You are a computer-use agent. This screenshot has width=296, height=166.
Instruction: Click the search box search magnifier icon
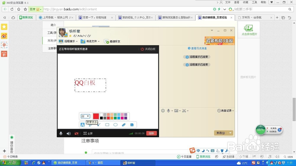(290, 9)
